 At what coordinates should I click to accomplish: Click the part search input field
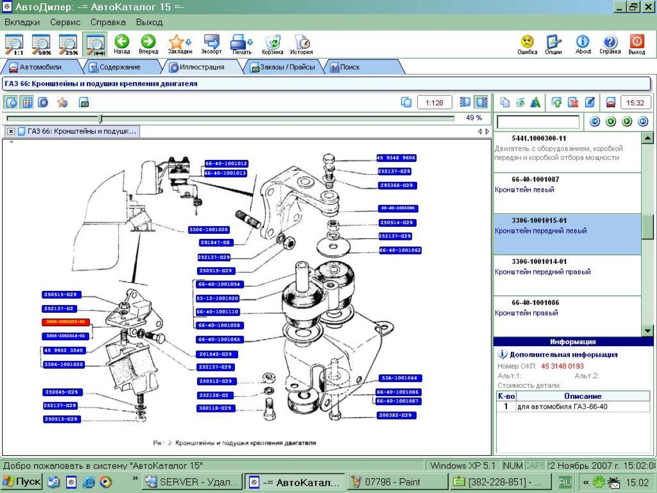pyautogui.click(x=538, y=122)
